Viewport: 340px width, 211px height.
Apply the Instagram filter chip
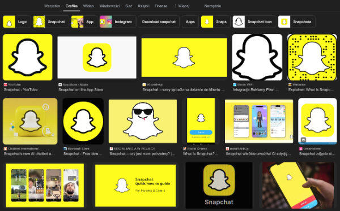pyautogui.click(x=118, y=21)
